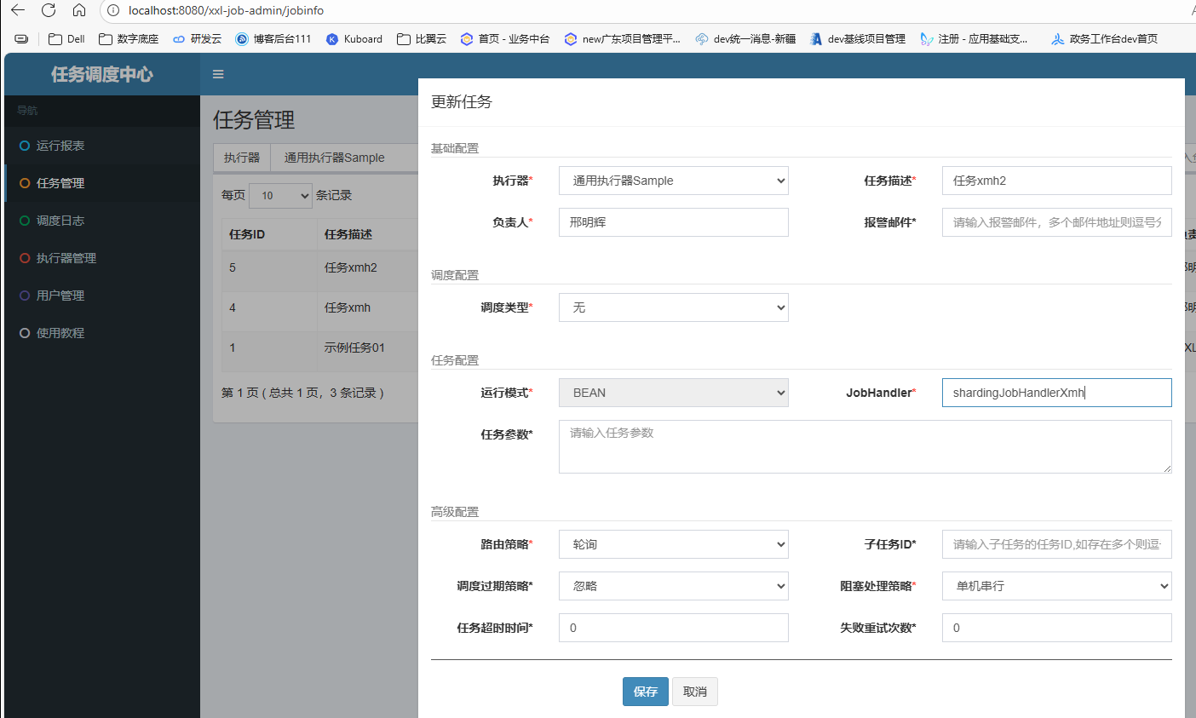The height and width of the screenshot is (718, 1196).
Task: Click the browser back arrow
Action: click(x=18, y=10)
